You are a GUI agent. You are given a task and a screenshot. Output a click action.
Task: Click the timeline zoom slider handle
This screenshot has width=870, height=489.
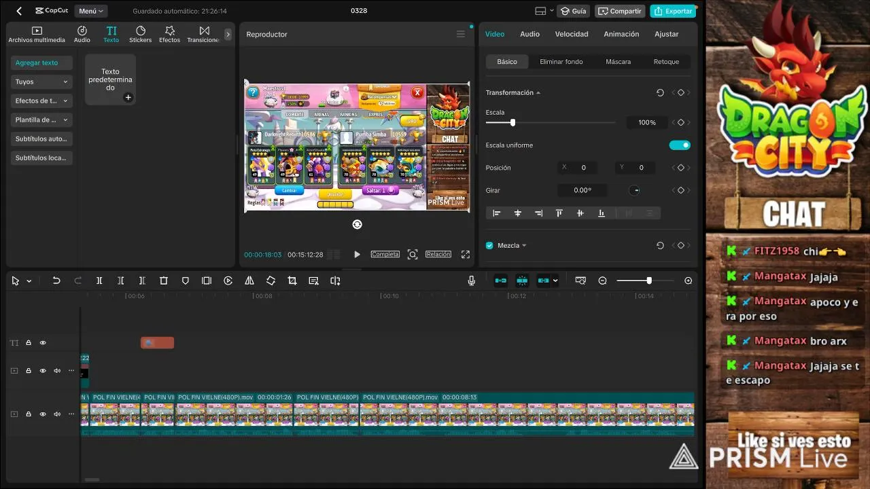(649, 280)
